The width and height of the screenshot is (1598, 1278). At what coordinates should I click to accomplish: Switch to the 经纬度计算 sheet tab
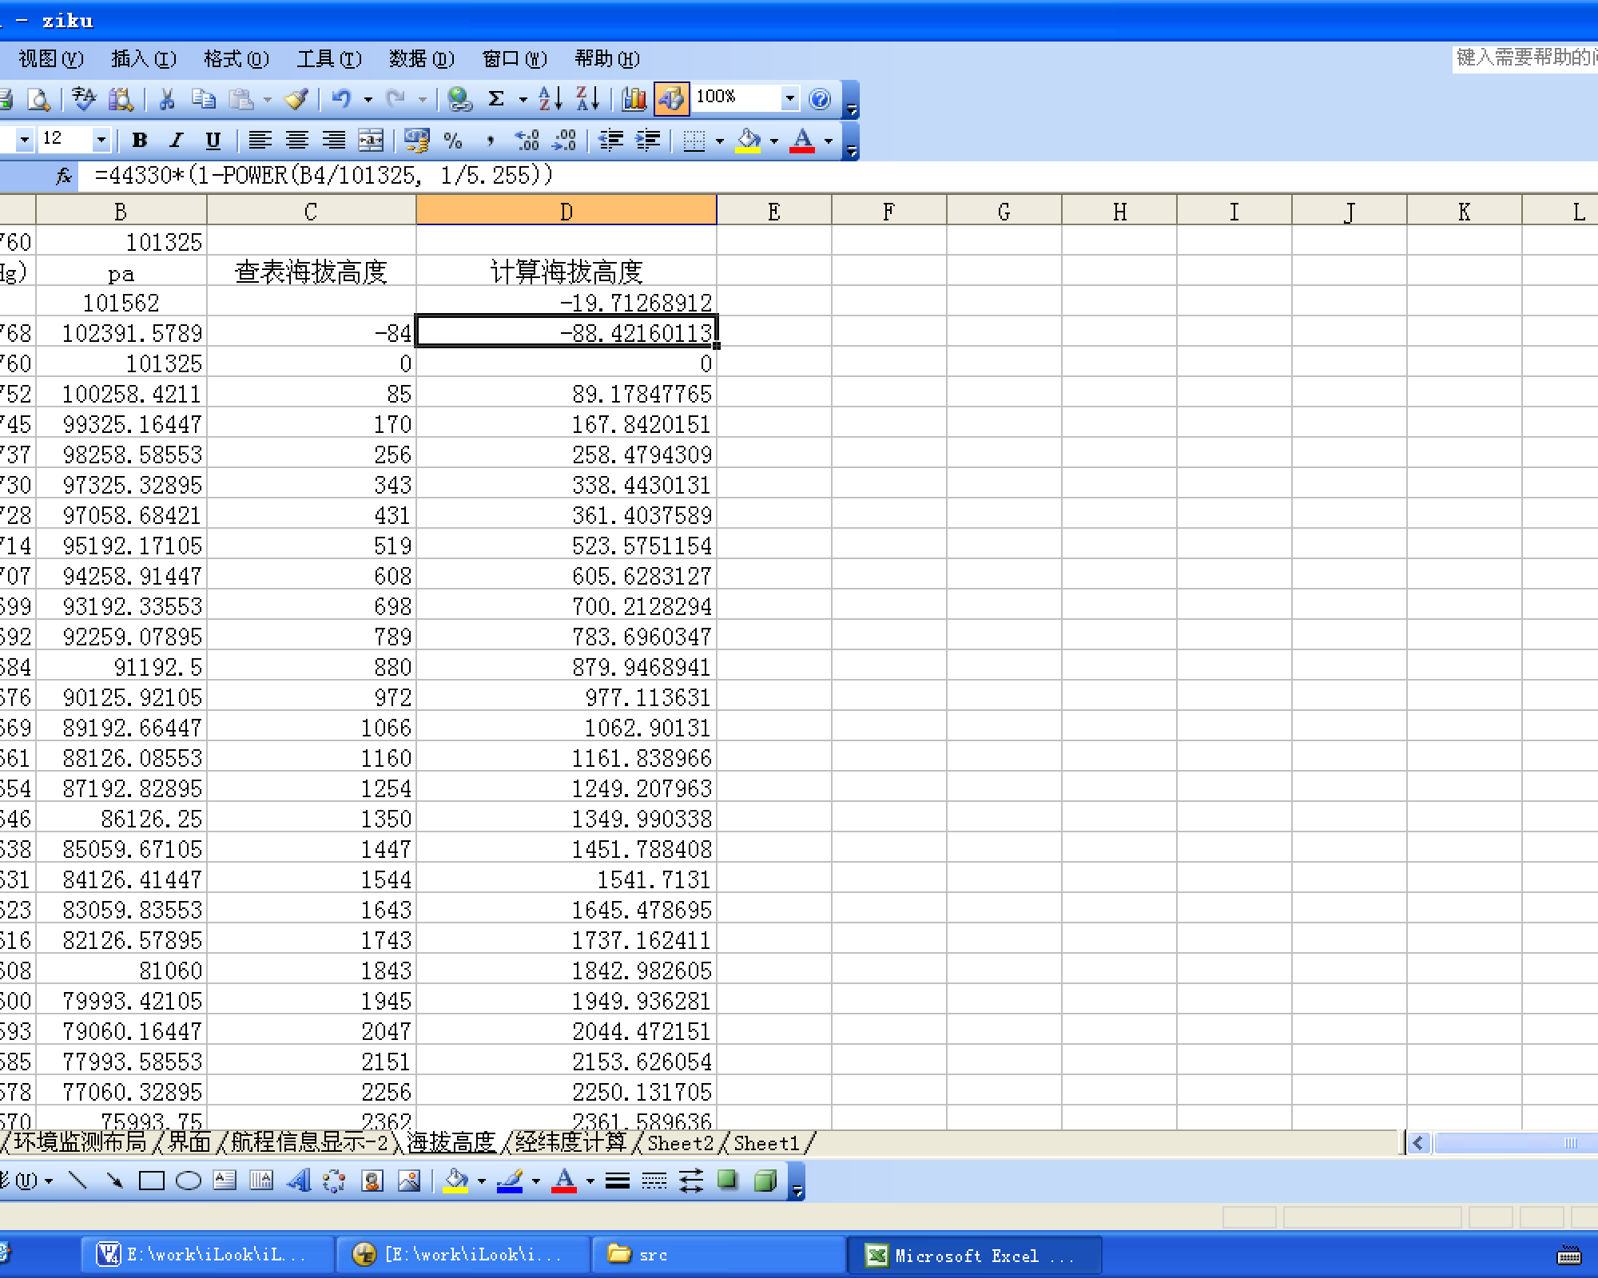click(x=570, y=1143)
